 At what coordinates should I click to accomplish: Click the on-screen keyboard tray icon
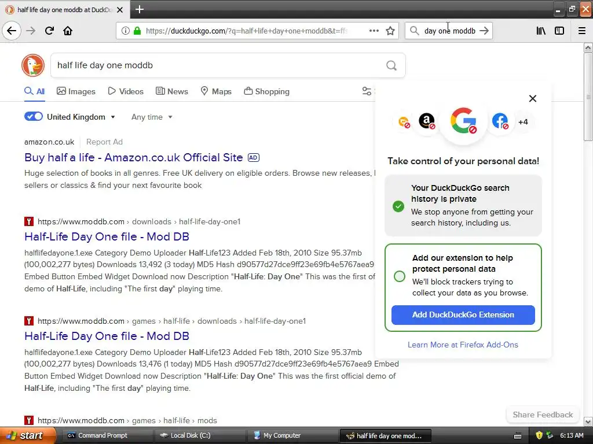click(518, 436)
